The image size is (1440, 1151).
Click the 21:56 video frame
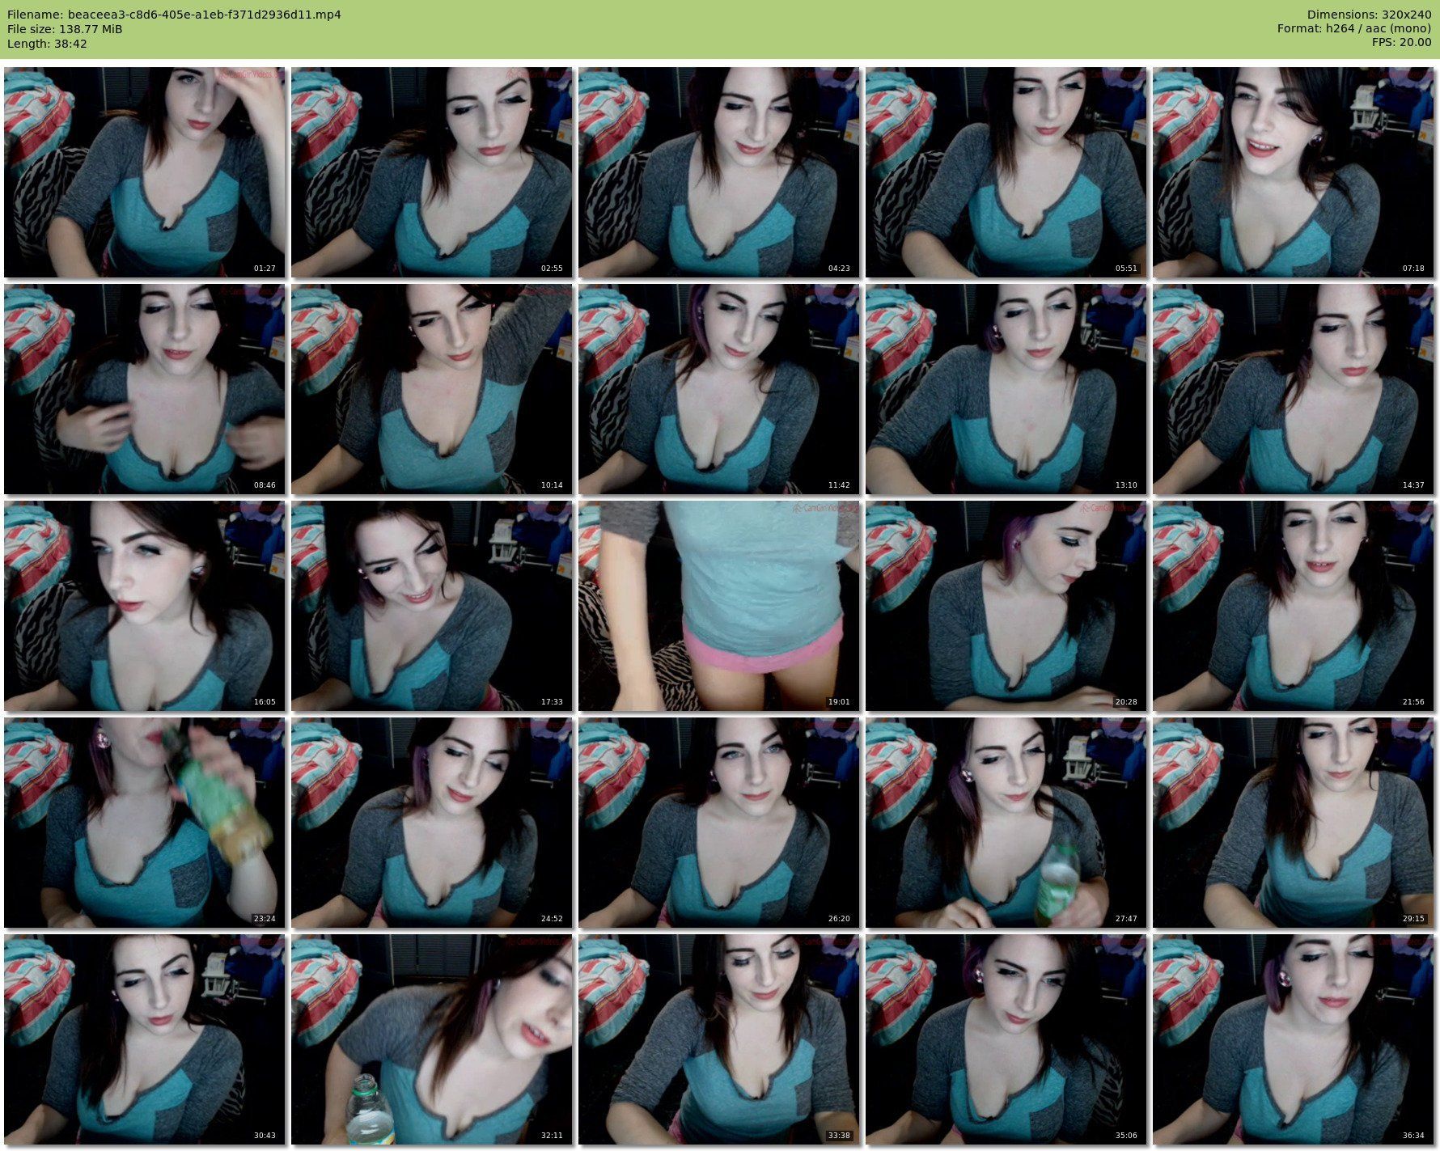tap(1293, 606)
